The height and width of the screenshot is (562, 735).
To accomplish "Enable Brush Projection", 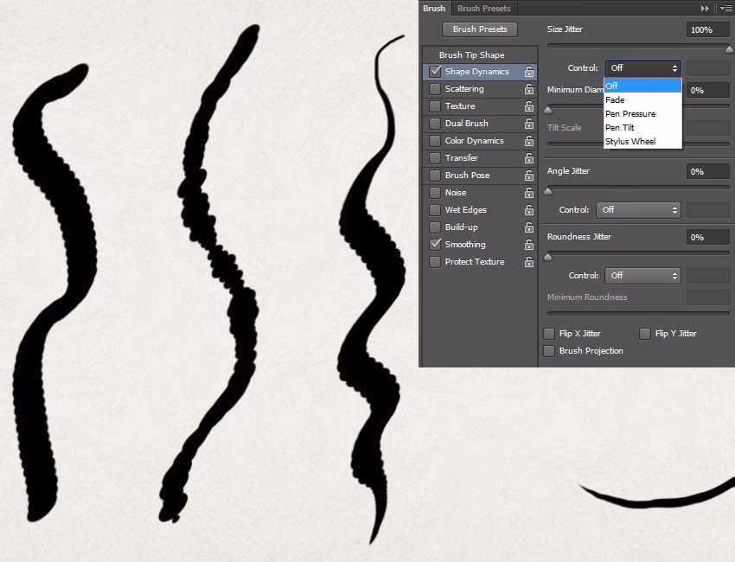I will tap(549, 351).
